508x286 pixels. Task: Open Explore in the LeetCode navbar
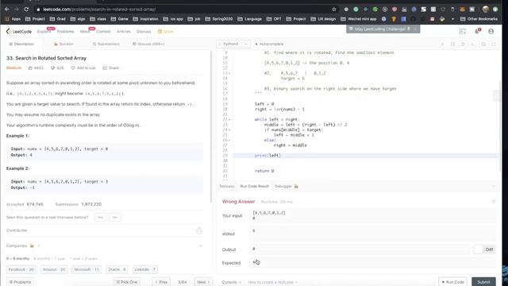pyautogui.click(x=44, y=32)
